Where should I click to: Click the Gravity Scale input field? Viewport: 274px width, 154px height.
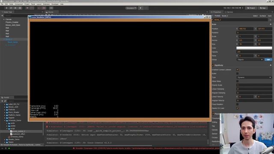pyautogui.click(x=254, y=85)
